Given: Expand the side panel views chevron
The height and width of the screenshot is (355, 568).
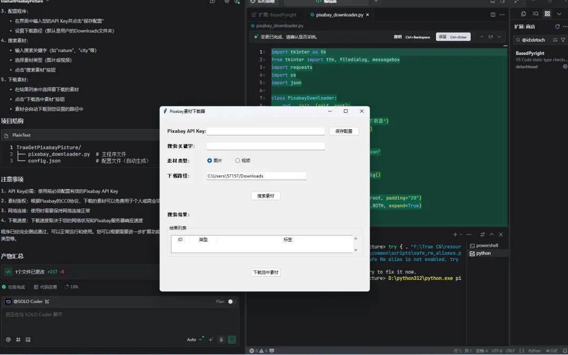Looking at the screenshot, I should click(x=559, y=14).
